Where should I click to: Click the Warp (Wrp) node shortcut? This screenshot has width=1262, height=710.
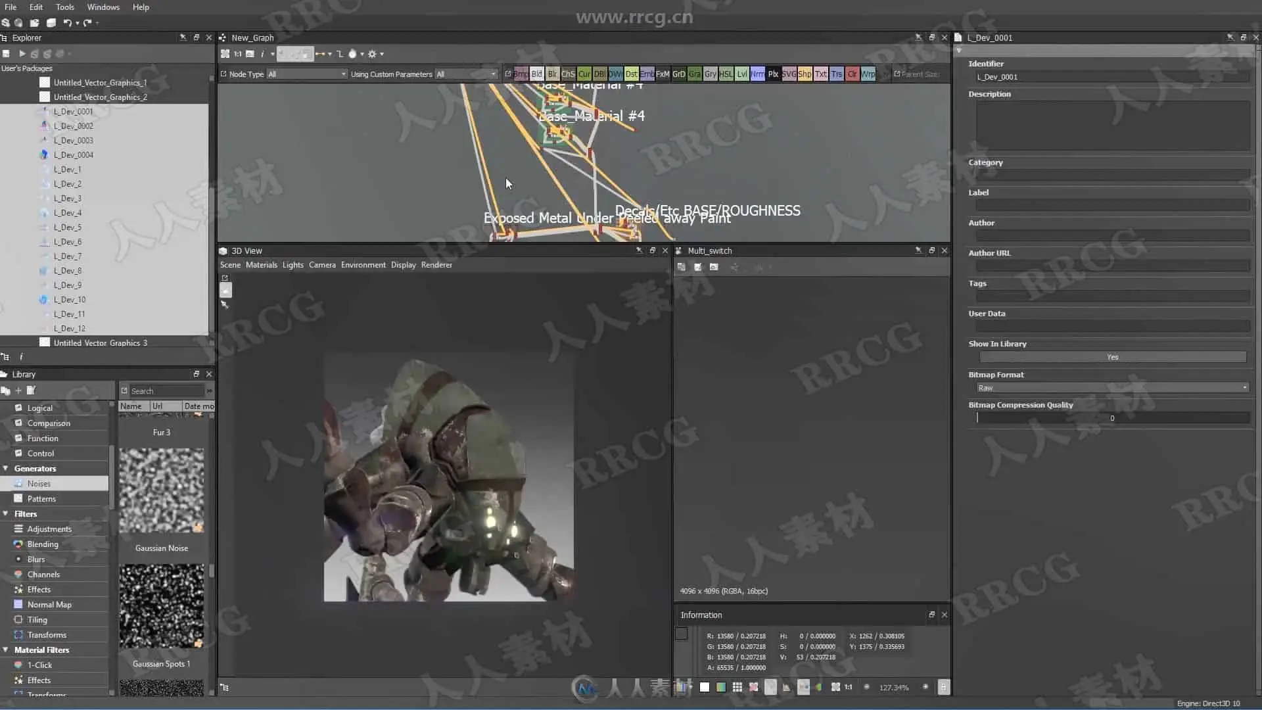(x=868, y=74)
